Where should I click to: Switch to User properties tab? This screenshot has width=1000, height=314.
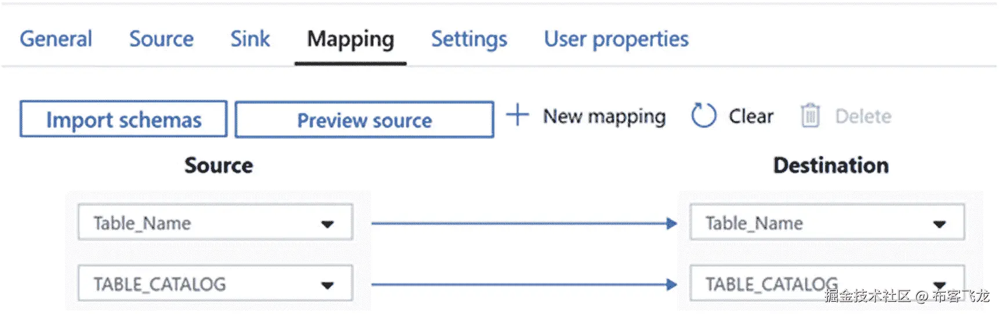pyautogui.click(x=616, y=39)
